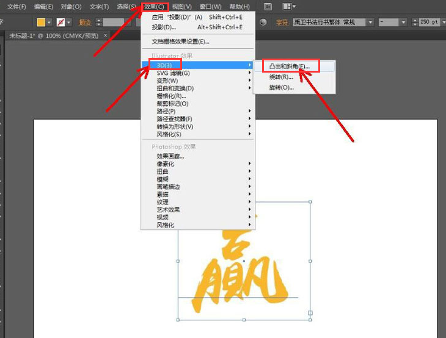Open the 路径(P) submenu
This screenshot has width=446, height=338.
point(198,111)
